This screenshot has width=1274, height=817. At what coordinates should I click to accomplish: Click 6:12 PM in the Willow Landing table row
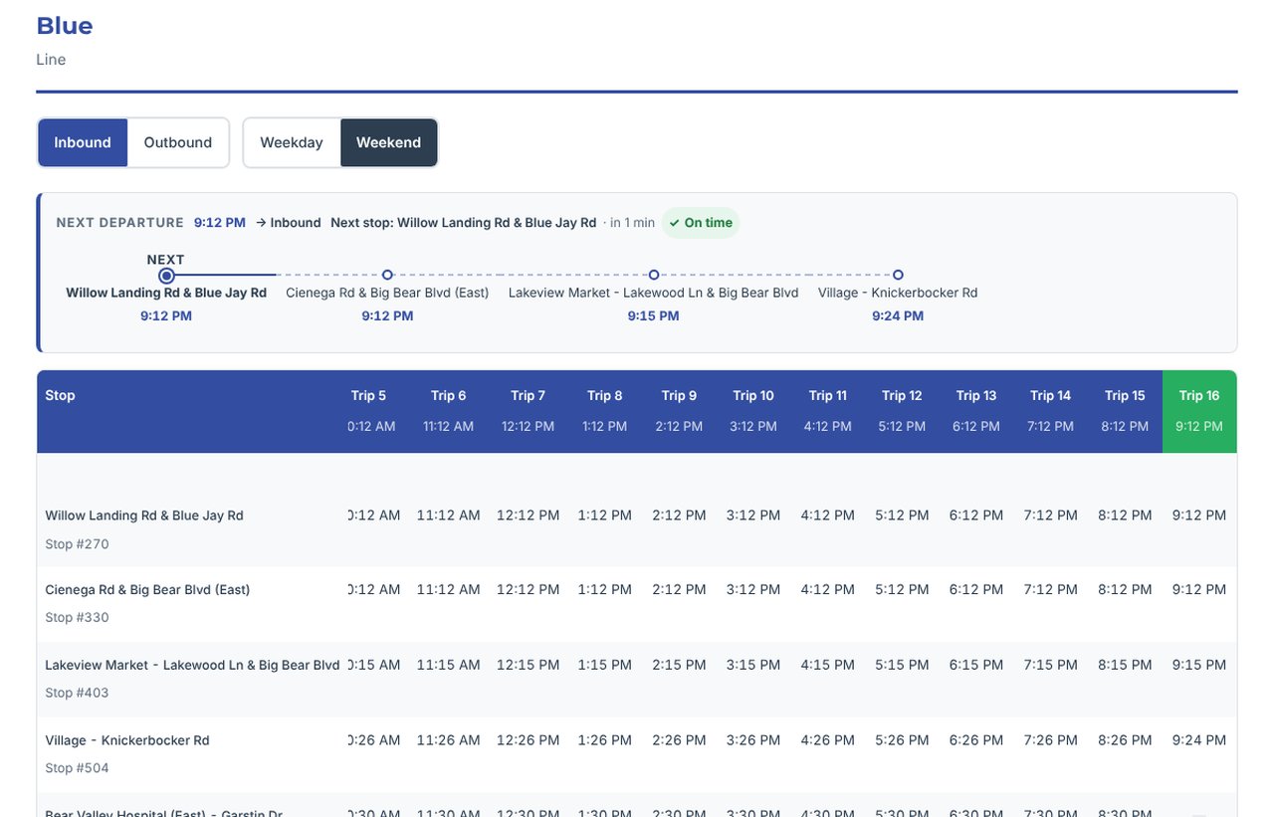click(x=976, y=515)
